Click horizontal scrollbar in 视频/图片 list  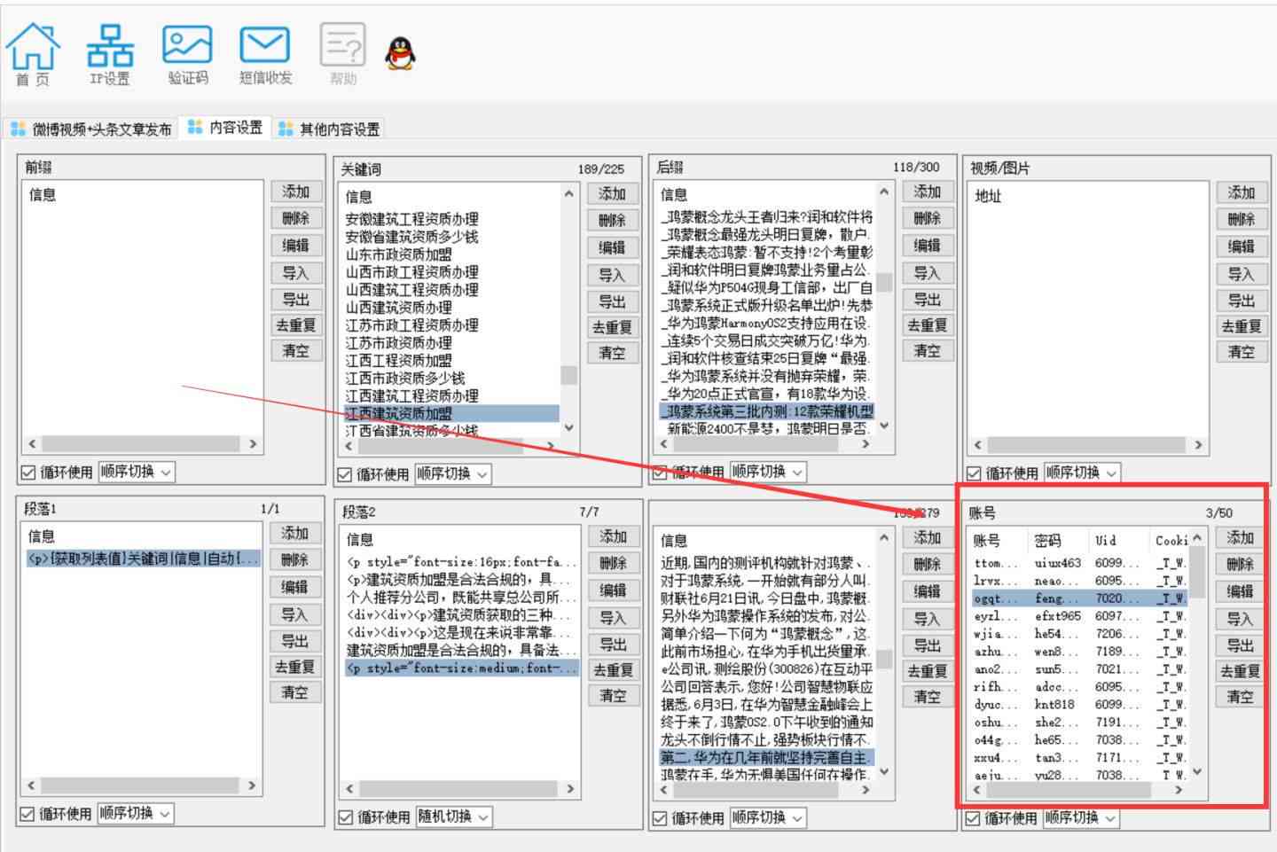pyautogui.click(x=1087, y=445)
